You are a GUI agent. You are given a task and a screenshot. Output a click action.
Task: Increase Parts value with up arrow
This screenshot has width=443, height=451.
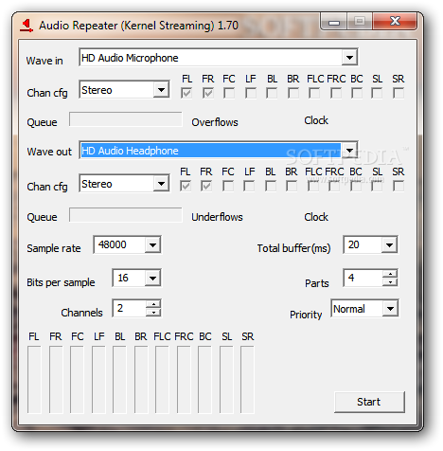pyautogui.click(x=390, y=274)
